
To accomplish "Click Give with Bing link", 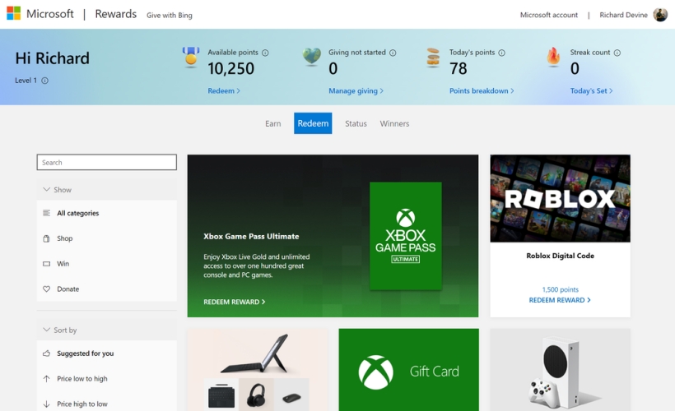I will pyautogui.click(x=170, y=15).
